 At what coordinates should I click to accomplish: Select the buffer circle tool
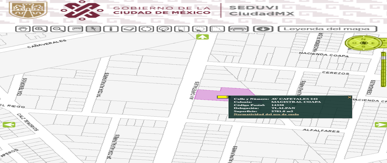(164, 29)
